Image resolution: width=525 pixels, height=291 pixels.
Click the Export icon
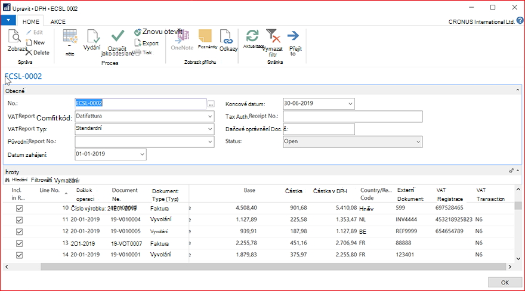137,43
